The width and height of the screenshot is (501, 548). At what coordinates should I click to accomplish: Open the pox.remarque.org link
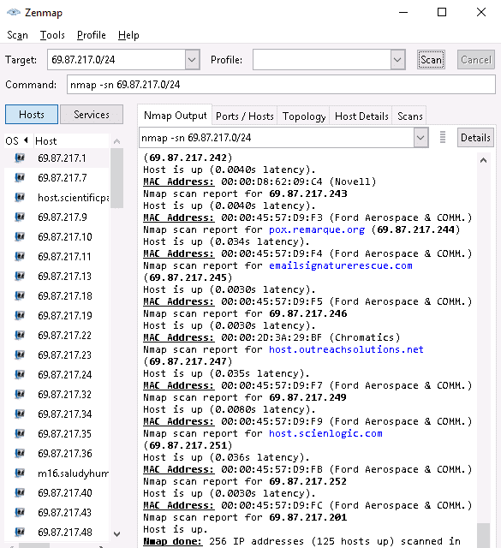(317, 229)
